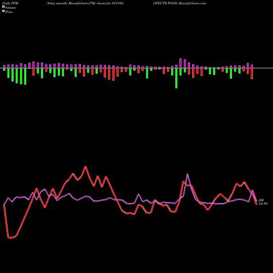Click the 0M volume value label
This screenshot has height=273, width=273.
coord(261,200)
